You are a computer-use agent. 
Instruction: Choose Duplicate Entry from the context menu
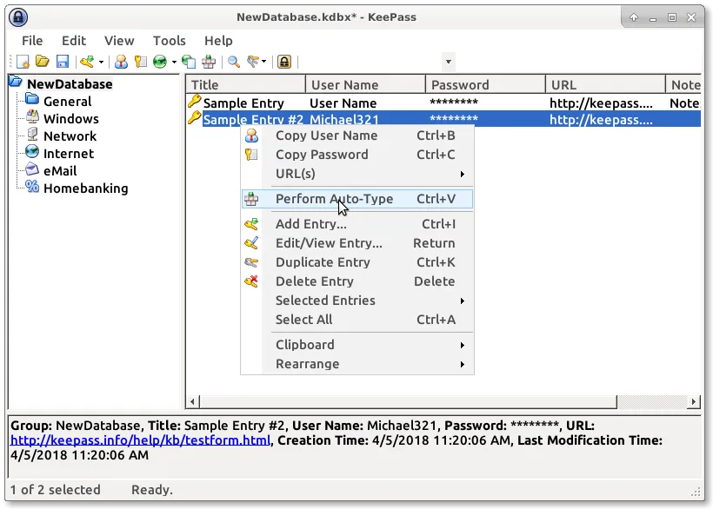pos(323,262)
